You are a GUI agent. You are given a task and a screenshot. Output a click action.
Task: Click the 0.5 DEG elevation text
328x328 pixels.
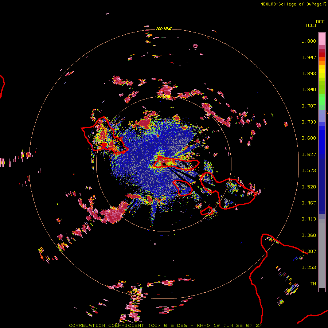coord(175,325)
